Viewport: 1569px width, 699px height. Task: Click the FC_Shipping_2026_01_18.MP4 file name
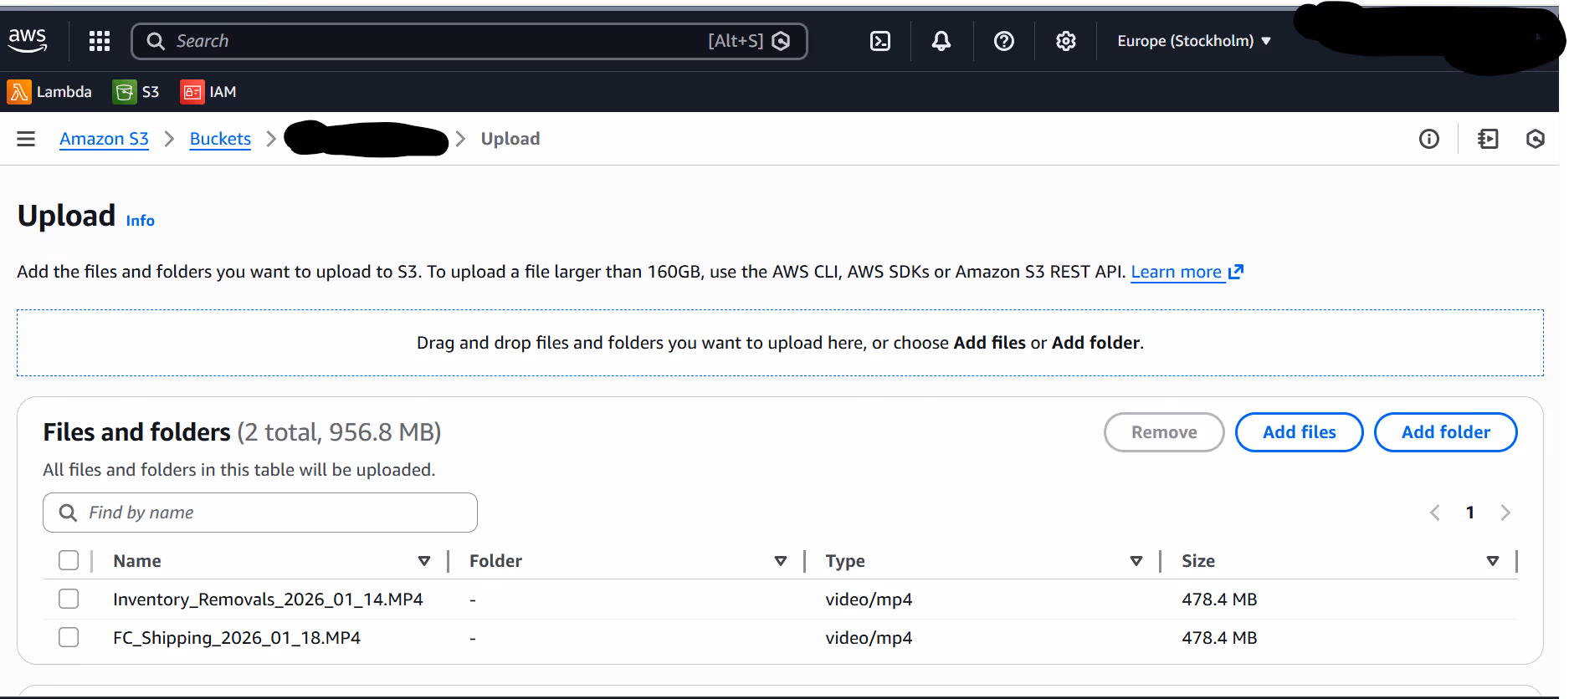coord(237,638)
